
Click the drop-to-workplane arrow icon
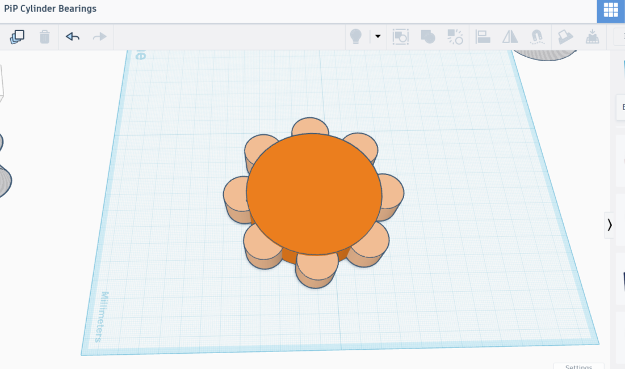point(592,37)
